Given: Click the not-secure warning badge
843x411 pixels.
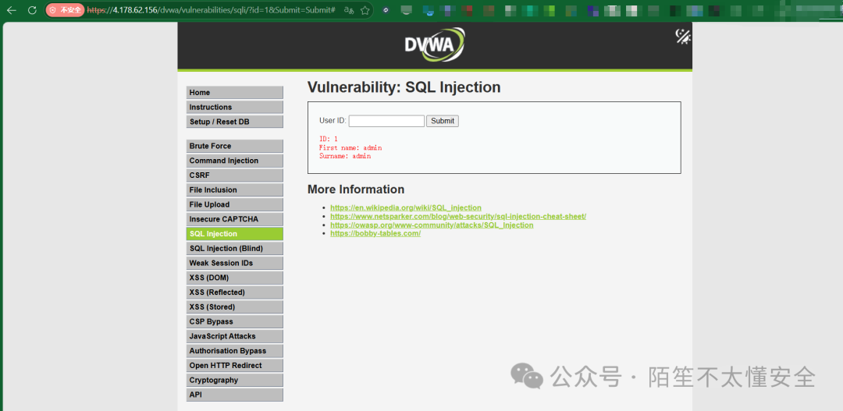Looking at the screenshot, I should 65,10.
